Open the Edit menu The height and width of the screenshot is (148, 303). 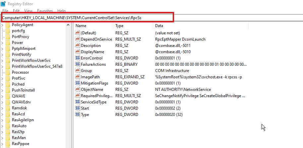16,11
